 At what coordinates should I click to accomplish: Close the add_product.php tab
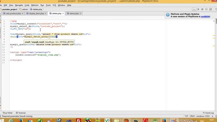tap(23, 14)
